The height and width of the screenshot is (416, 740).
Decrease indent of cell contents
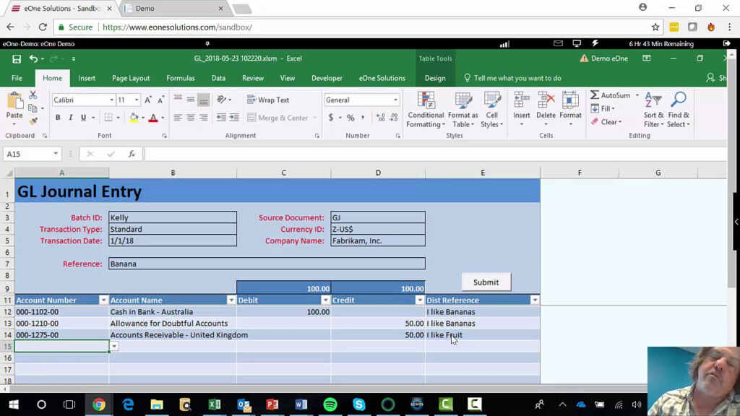(x=221, y=118)
